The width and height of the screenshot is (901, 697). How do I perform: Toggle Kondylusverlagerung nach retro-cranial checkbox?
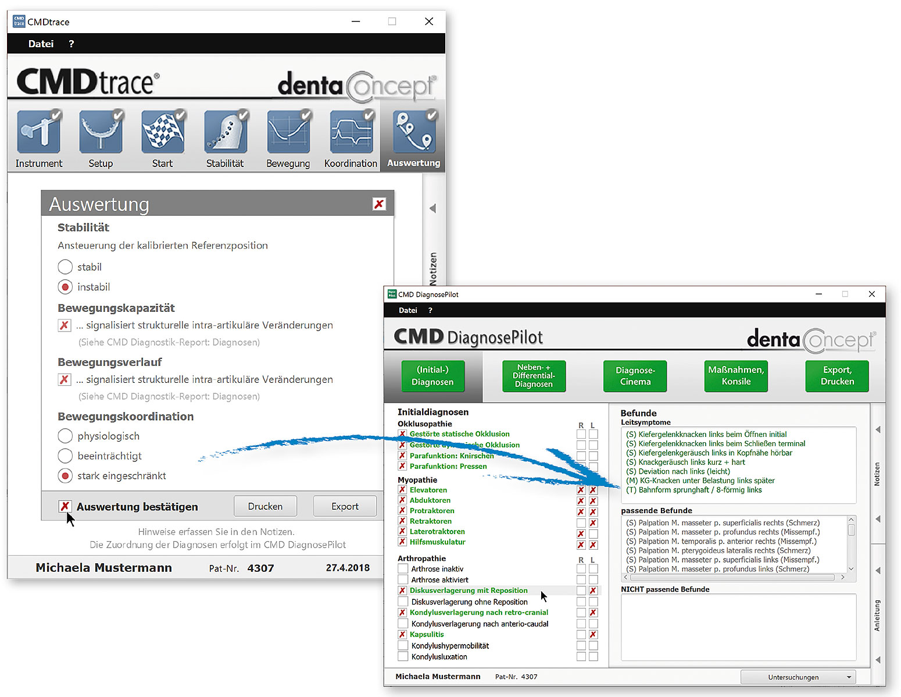pos(402,613)
